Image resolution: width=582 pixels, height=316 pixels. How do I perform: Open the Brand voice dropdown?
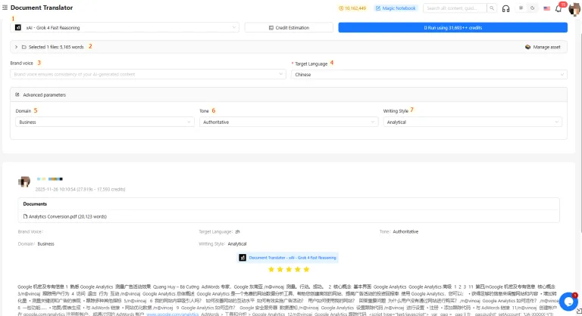148,74
